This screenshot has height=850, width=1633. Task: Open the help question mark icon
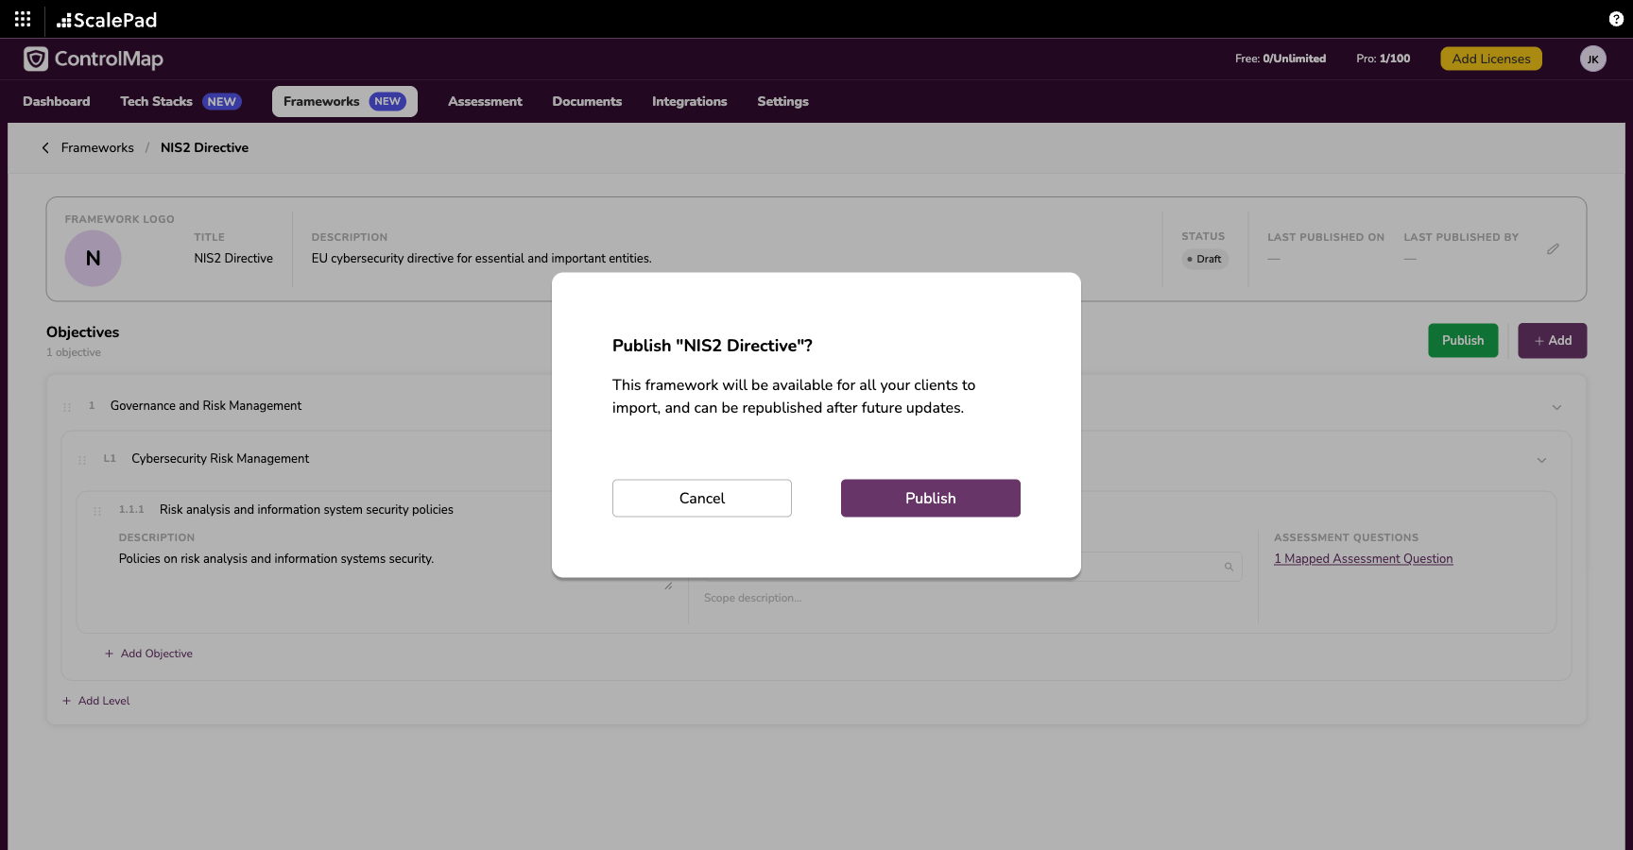pyautogui.click(x=1616, y=19)
